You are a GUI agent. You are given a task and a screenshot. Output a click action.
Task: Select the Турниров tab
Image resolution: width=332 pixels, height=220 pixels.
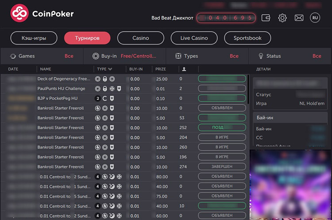87,38
